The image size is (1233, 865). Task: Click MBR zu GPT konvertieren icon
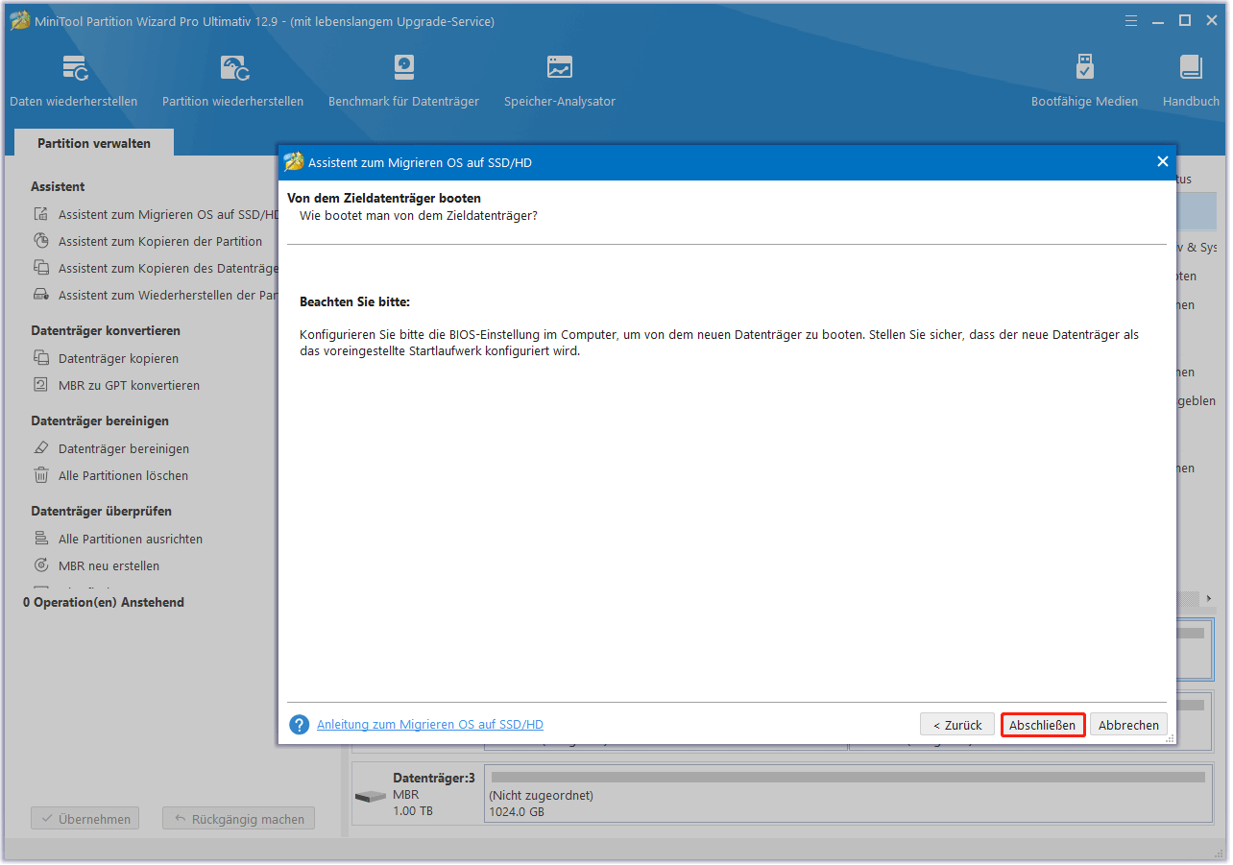tap(41, 385)
